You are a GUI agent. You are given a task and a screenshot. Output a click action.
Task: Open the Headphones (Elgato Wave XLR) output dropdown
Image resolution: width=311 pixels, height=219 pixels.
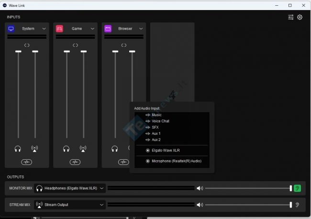70,188
